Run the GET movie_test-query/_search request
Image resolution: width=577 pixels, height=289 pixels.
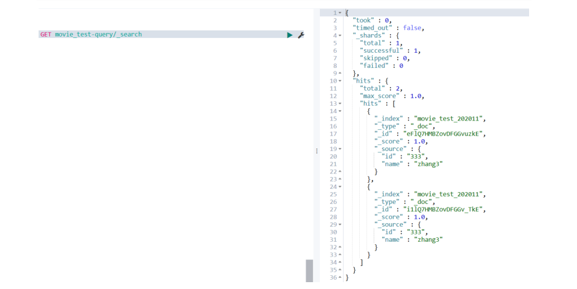click(x=289, y=35)
